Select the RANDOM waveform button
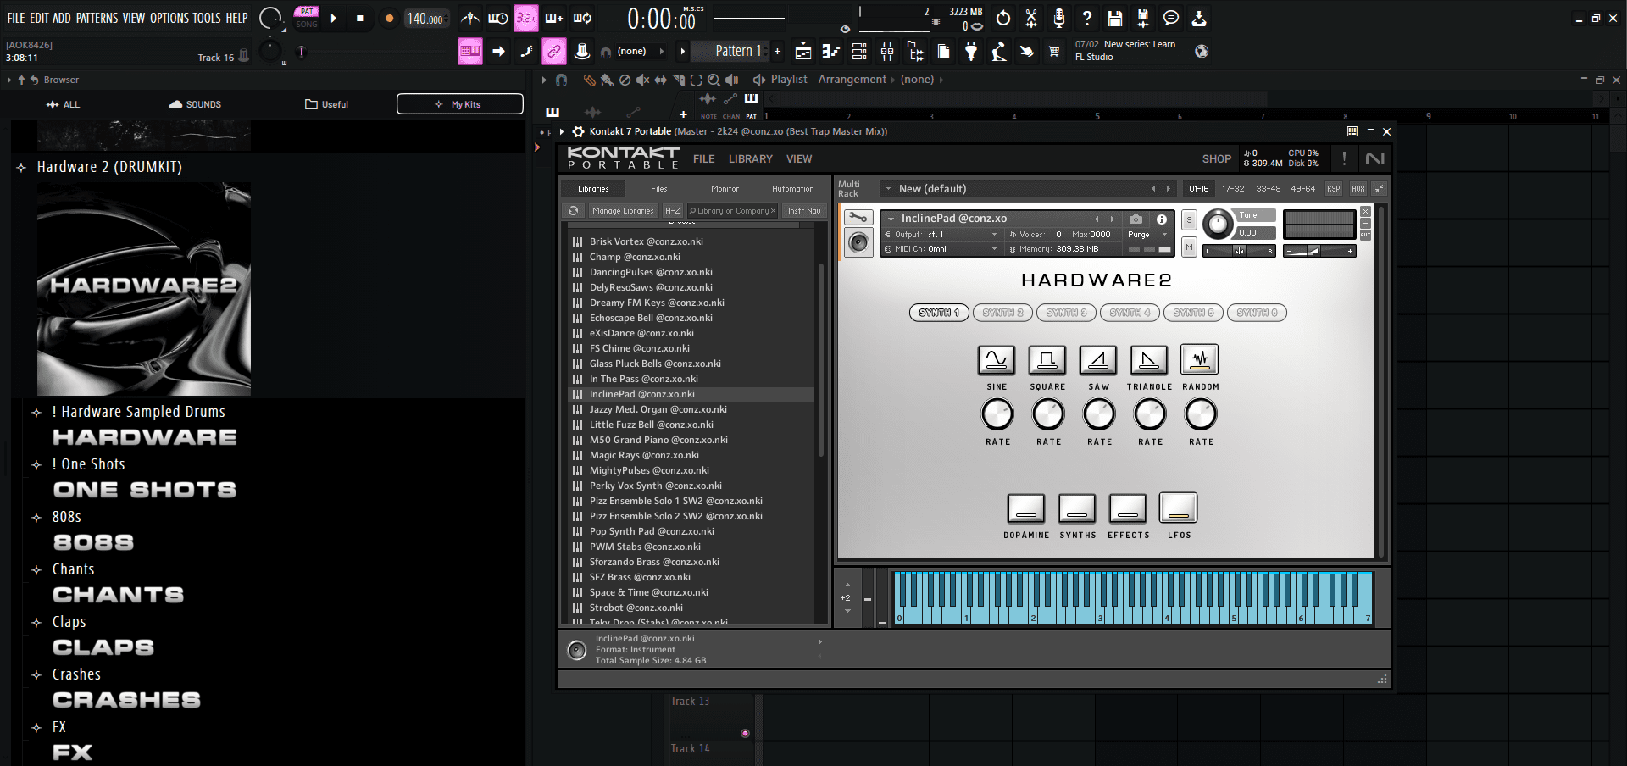 point(1200,360)
